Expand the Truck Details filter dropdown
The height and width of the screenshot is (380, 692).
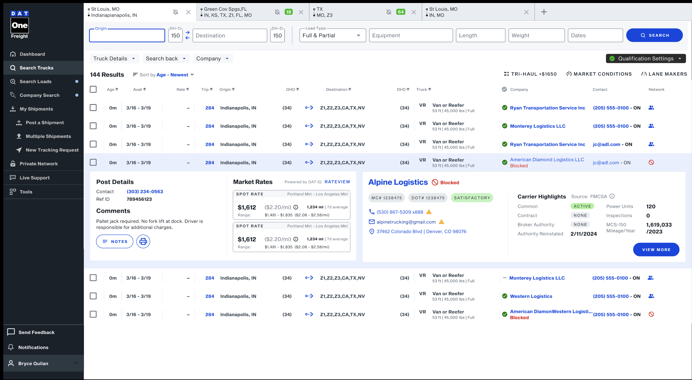[114, 59]
